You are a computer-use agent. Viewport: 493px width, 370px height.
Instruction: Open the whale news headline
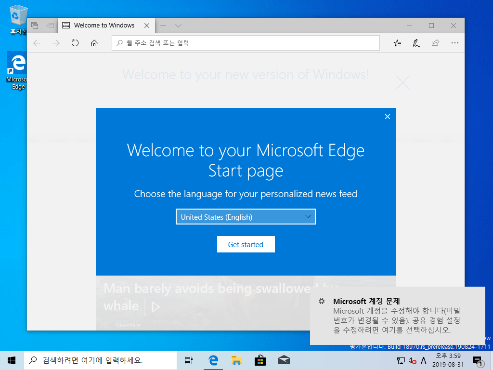tap(207, 297)
